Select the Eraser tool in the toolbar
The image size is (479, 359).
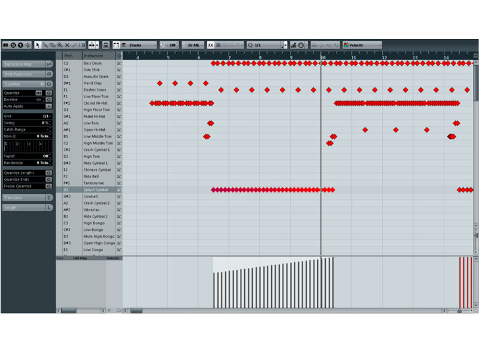pyautogui.click(x=53, y=45)
